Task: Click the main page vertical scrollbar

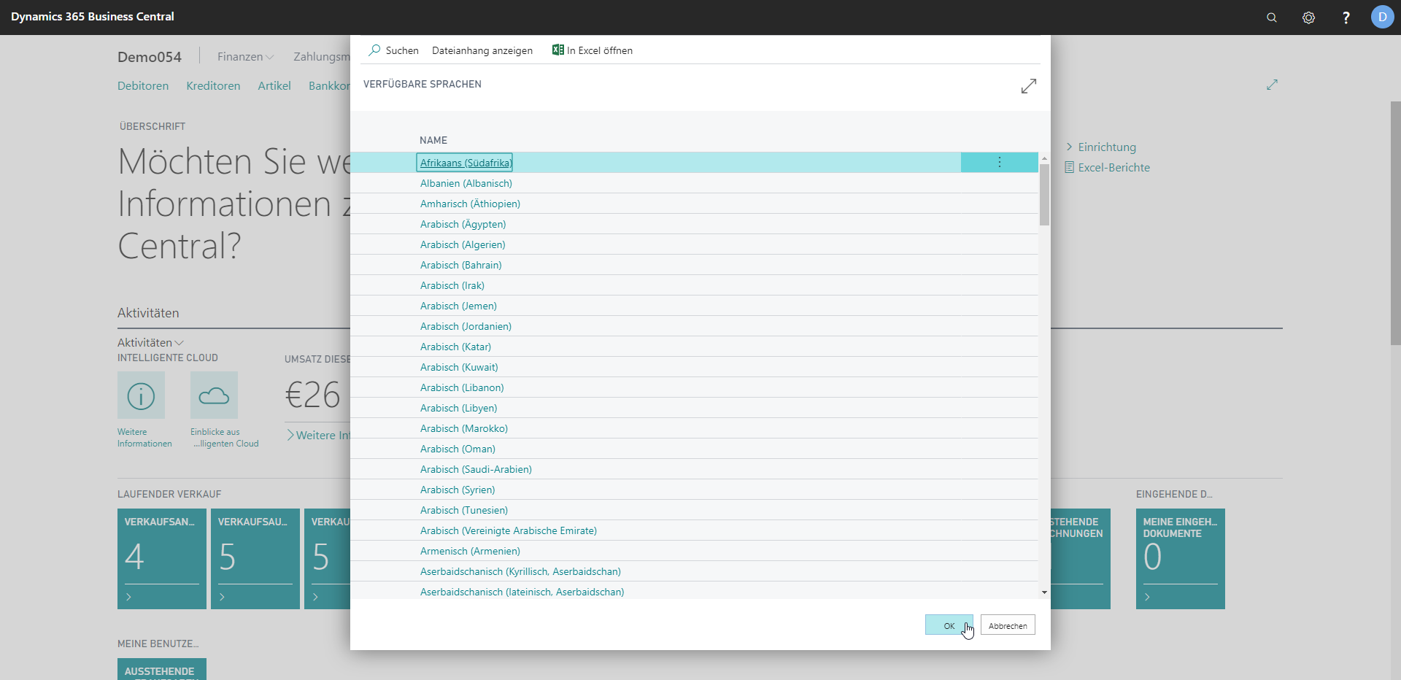Action: (x=1395, y=223)
